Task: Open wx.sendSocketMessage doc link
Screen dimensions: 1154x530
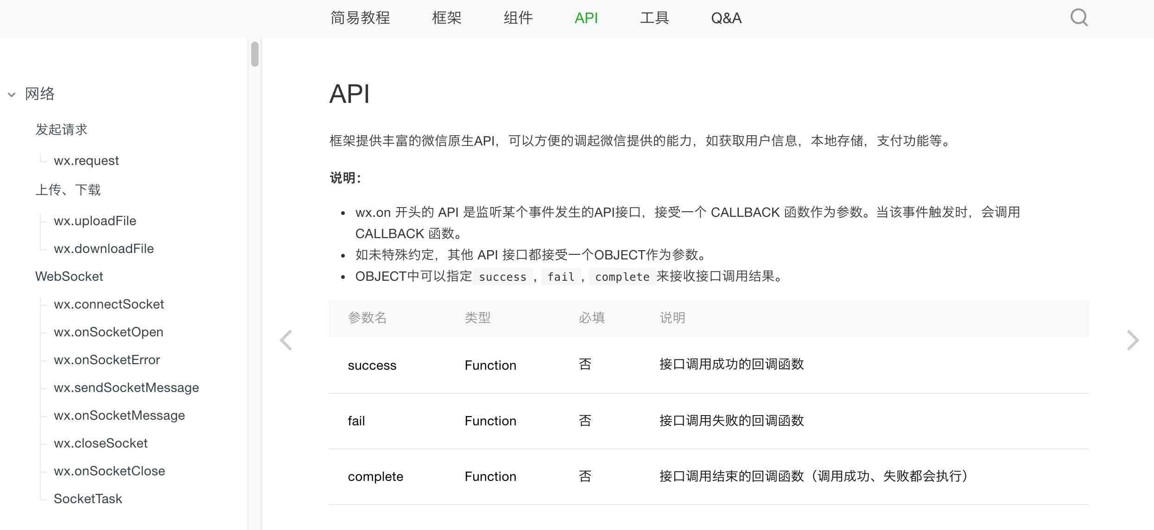Action: coord(127,387)
